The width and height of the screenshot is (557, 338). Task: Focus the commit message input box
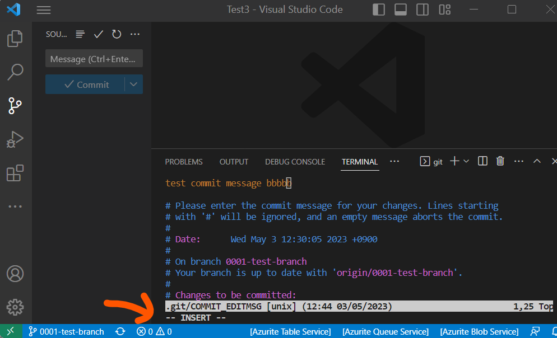click(94, 59)
